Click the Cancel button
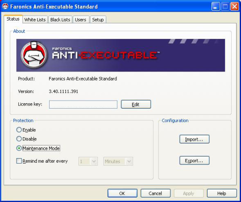 [156, 193]
